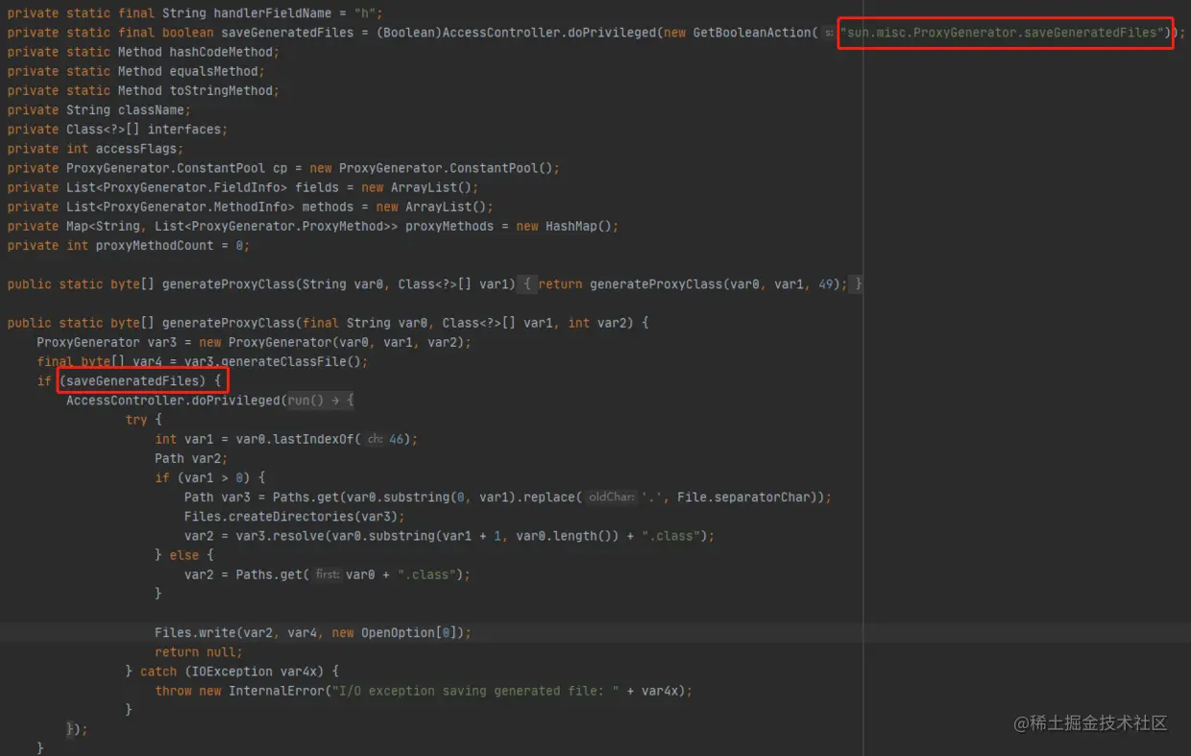The height and width of the screenshot is (756, 1191).
Task: Click the "ch:" parameter inlay hint
Action: (x=375, y=439)
